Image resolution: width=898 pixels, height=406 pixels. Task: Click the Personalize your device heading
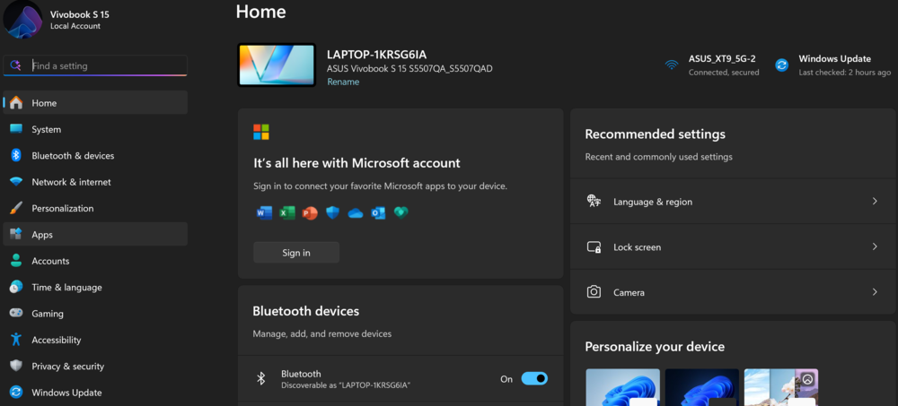point(655,347)
